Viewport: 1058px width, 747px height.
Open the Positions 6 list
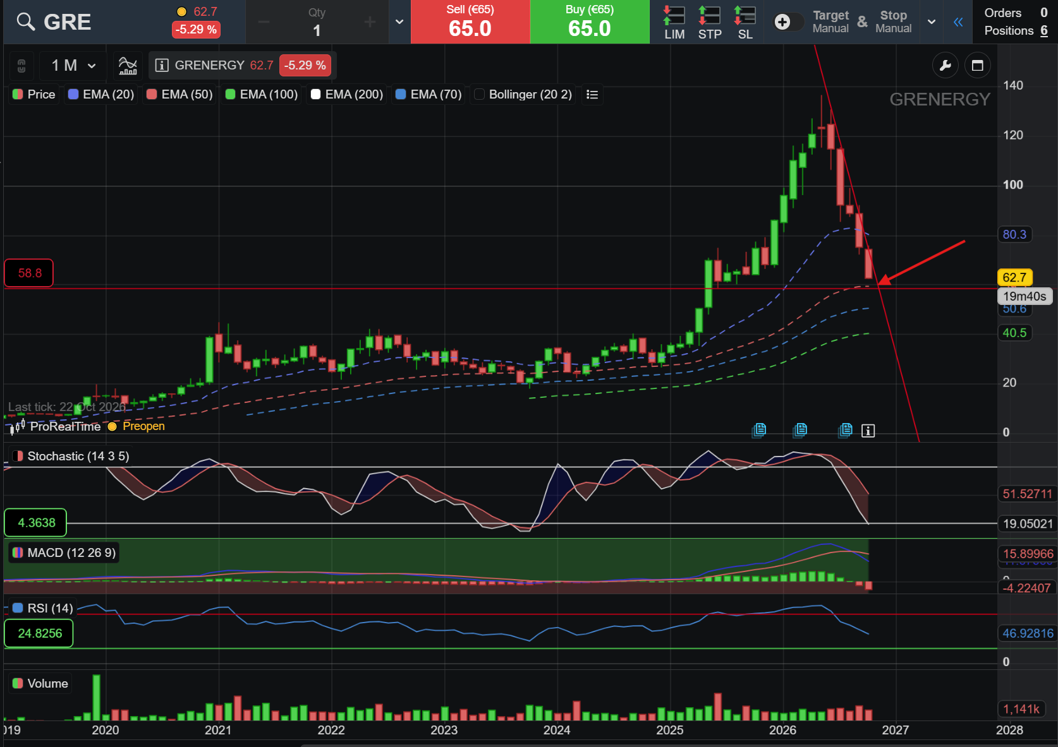pyautogui.click(x=1016, y=30)
